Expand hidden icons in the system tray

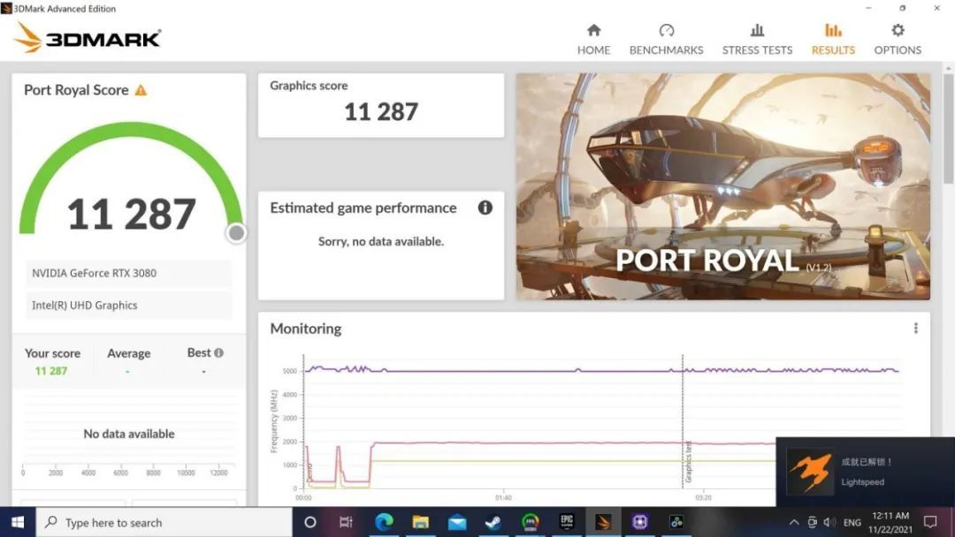793,522
